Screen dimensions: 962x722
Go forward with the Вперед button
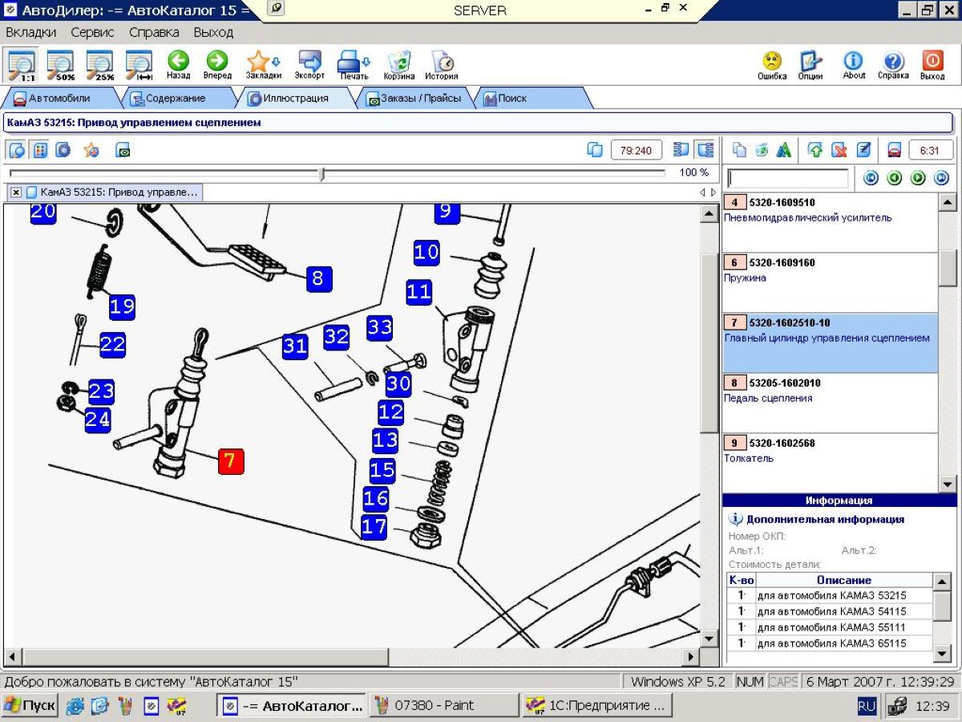(x=217, y=64)
